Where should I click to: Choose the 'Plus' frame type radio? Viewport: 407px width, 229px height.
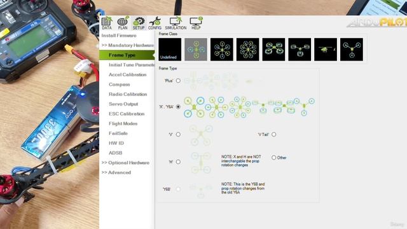[178, 81]
